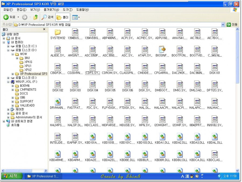Open the address bar dropdown arrow
Viewport: 242px width, 182px height.
pyautogui.click(x=223, y=24)
